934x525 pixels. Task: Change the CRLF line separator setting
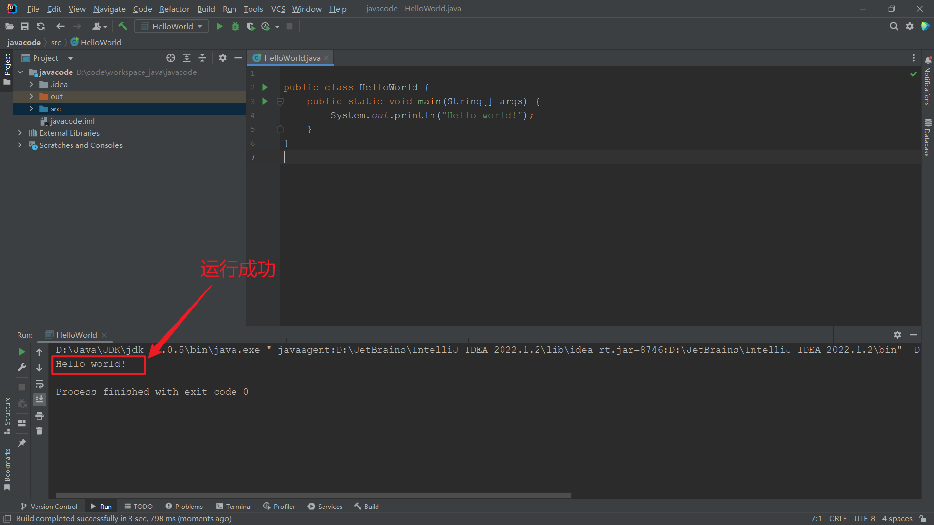(x=838, y=518)
